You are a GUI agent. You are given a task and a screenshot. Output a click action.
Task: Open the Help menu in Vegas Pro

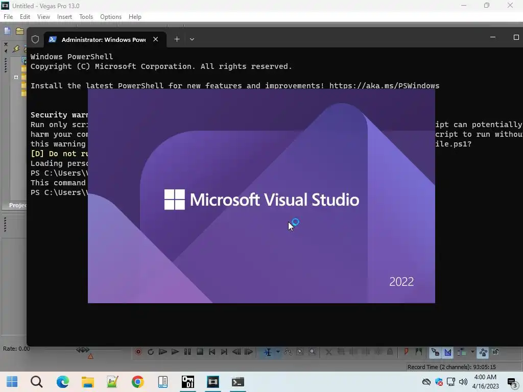tap(135, 17)
